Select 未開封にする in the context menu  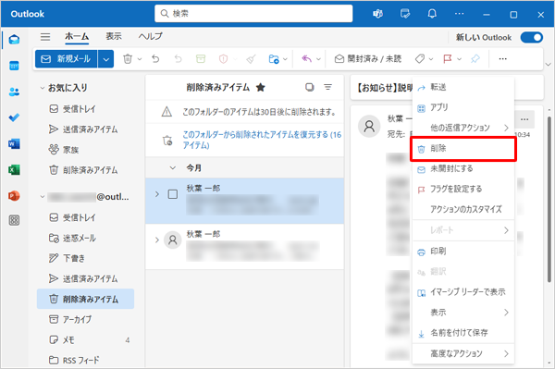pos(463,168)
